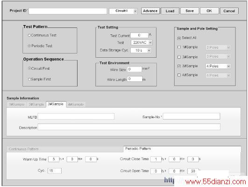The width and height of the screenshot is (248, 187).
Task: Confirm with the OK button
Action: click(x=209, y=11)
